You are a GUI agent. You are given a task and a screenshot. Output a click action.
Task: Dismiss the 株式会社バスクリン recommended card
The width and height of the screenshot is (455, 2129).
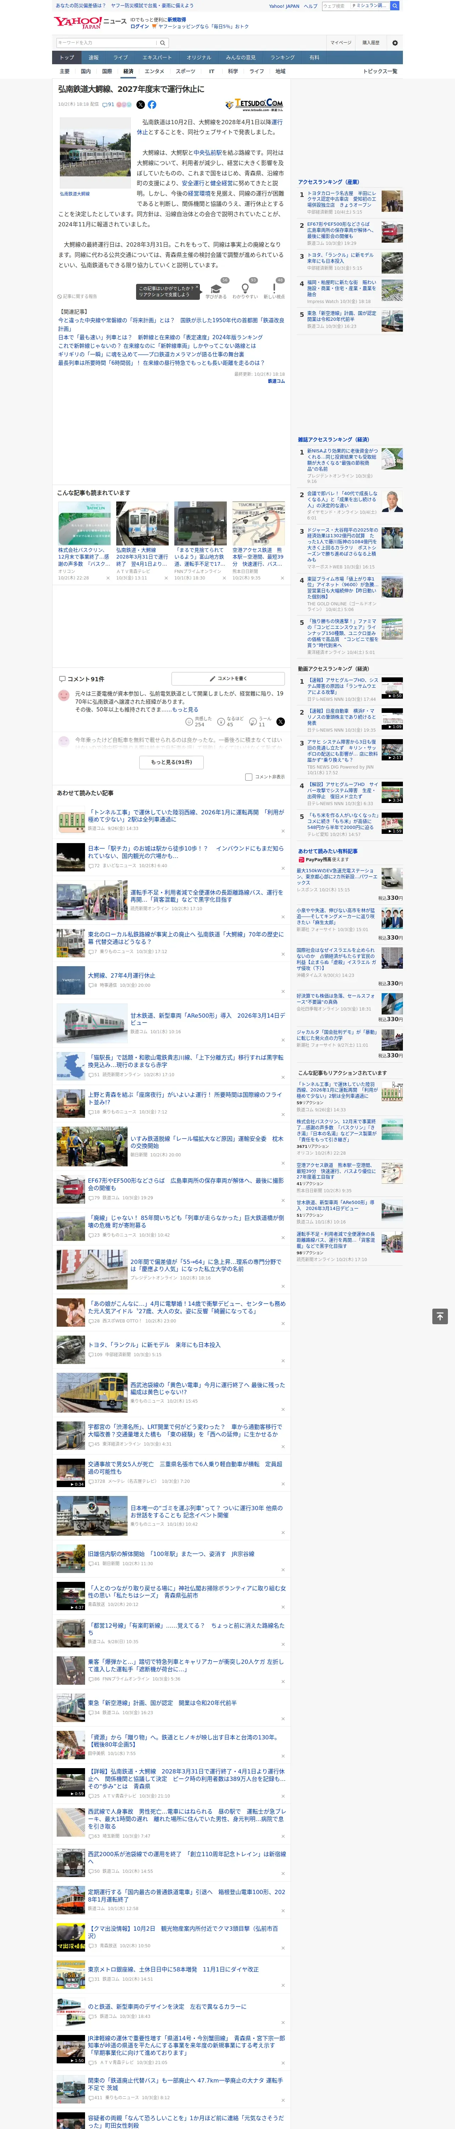click(107, 578)
